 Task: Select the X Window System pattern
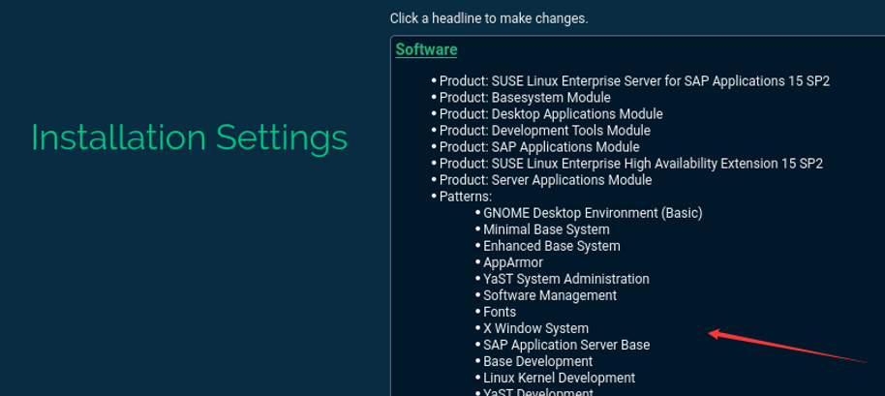click(535, 328)
